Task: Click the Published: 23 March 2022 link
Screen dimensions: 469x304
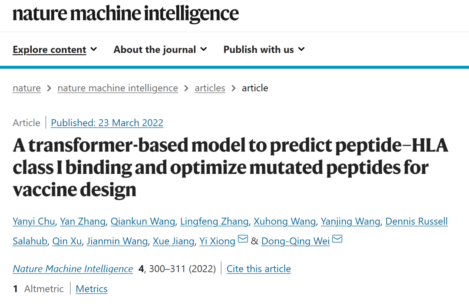Action: 107,123
